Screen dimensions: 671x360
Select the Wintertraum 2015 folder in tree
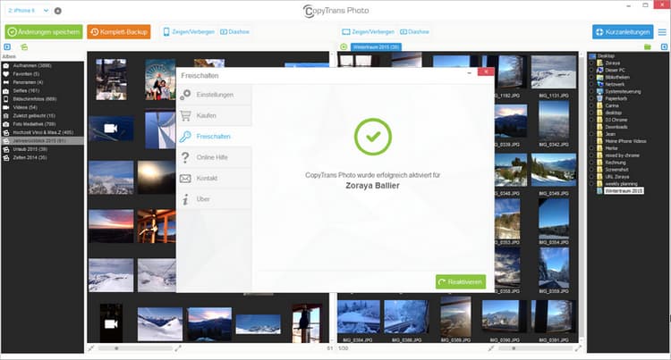pyautogui.click(x=624, y=191)
